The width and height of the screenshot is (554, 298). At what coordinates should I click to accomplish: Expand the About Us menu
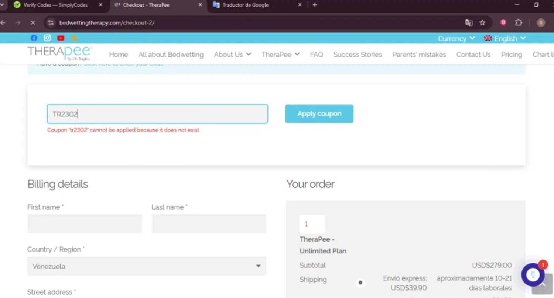[232, 55]
